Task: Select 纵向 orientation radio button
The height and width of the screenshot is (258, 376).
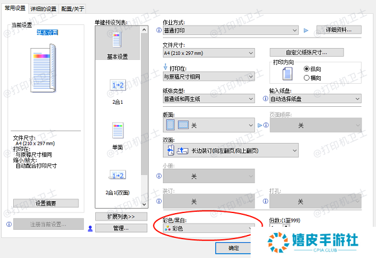Action: tap(306, 69)
